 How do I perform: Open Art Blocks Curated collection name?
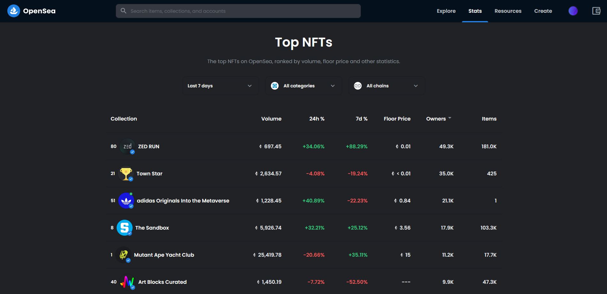point(162,282)
